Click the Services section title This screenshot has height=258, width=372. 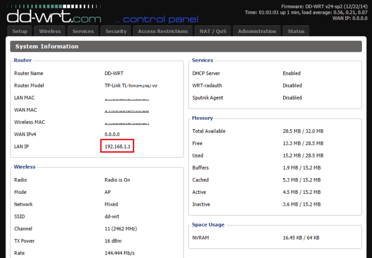pyautogui.click(x=202, y=60)
